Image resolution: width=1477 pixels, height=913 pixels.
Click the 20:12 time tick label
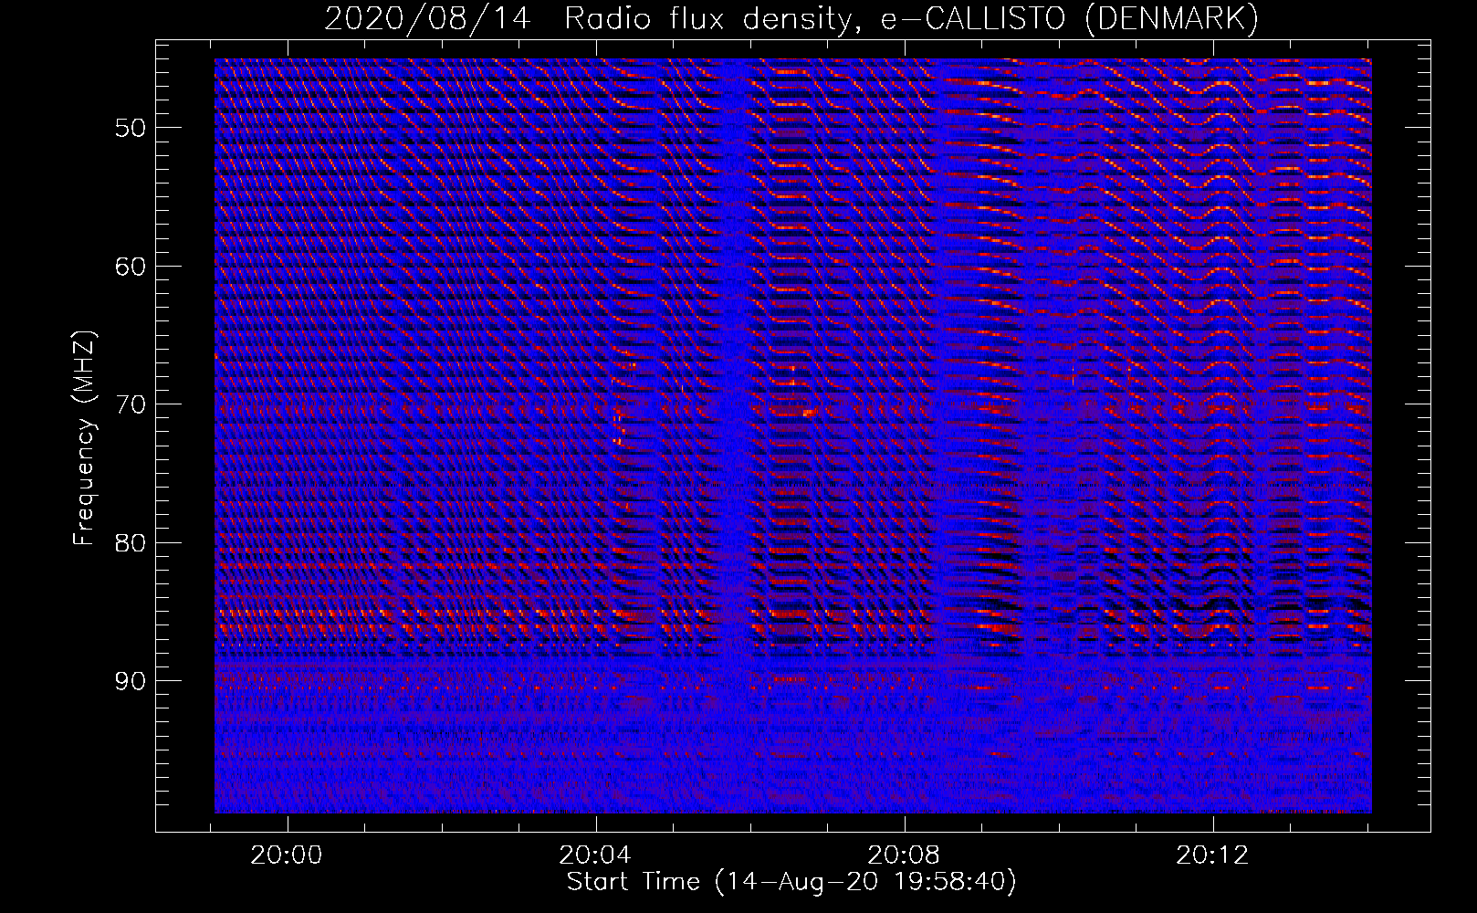click(1212, 855)
